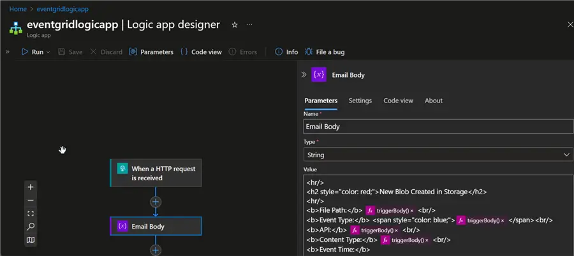Click the Email Body node variable icon
This screenshot has height=256, width=574.
click(122, 226)
